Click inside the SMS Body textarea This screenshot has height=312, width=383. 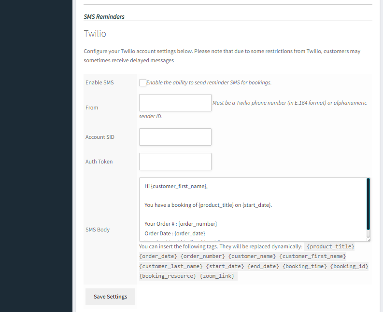click(x=253, y=210)
